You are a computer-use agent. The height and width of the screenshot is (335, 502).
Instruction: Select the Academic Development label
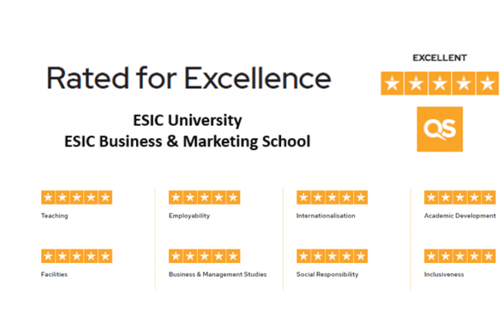click(x=459, y=216)
